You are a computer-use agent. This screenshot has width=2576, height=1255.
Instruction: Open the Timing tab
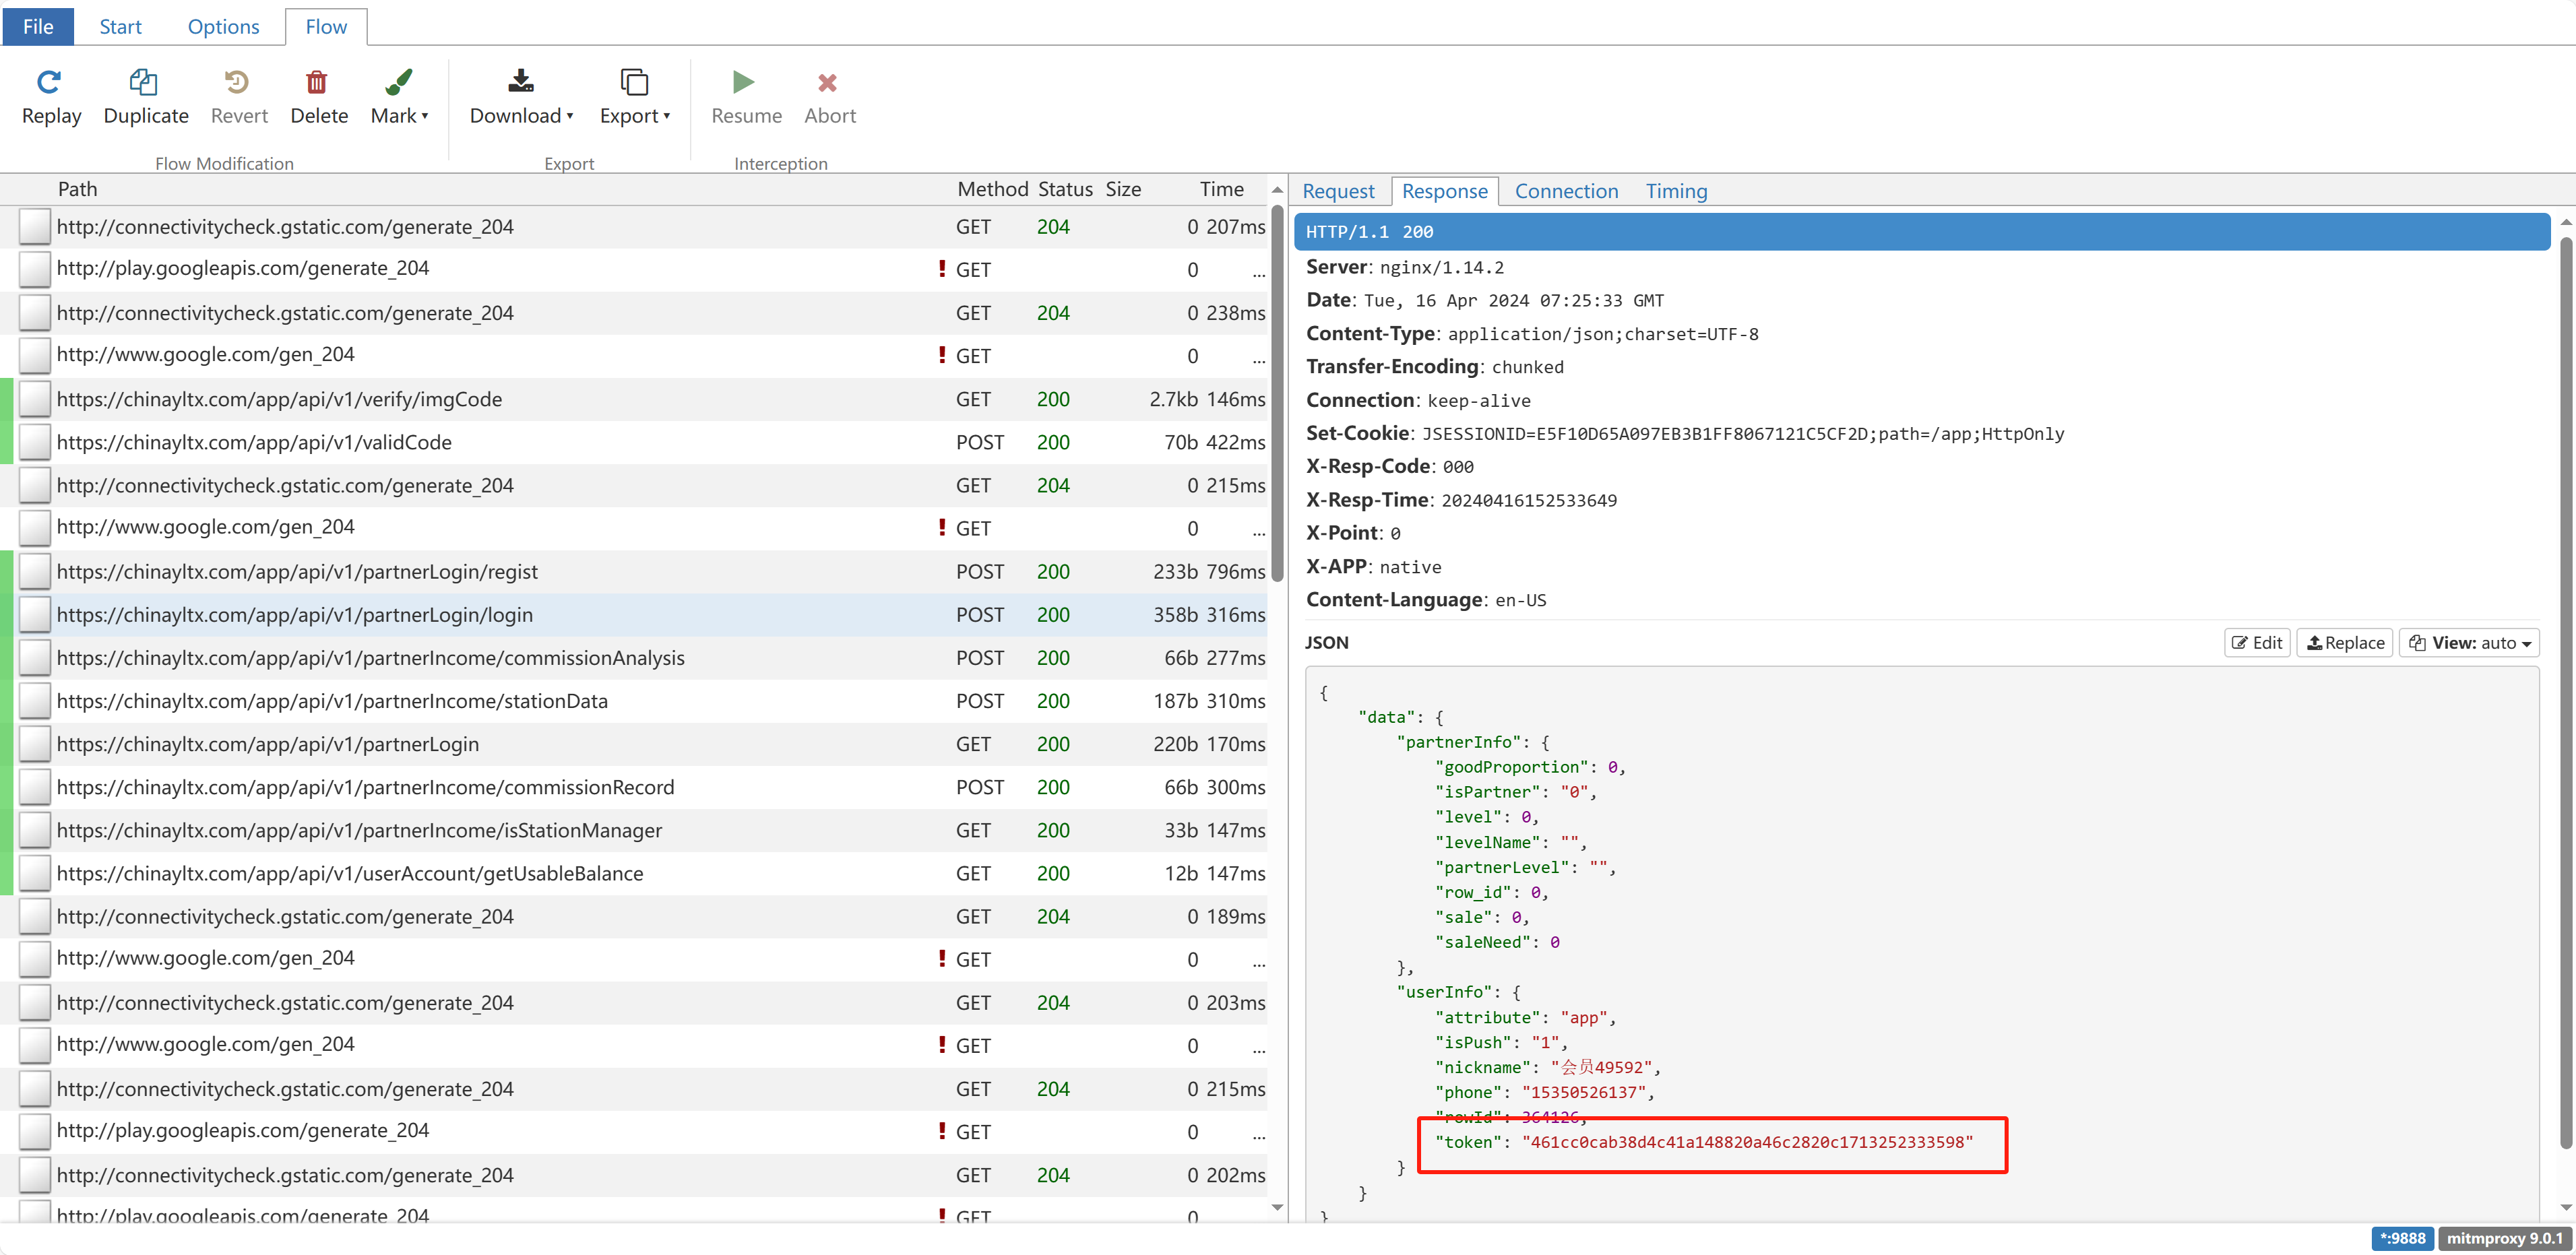[1676, 191]
